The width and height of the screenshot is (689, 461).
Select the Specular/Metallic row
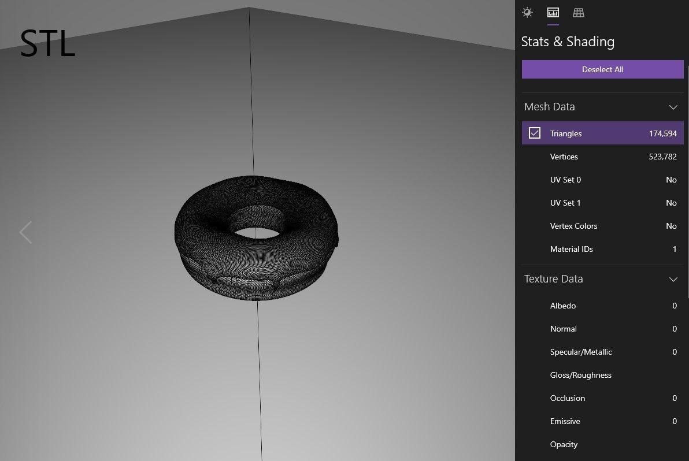(x=602, y=352)
